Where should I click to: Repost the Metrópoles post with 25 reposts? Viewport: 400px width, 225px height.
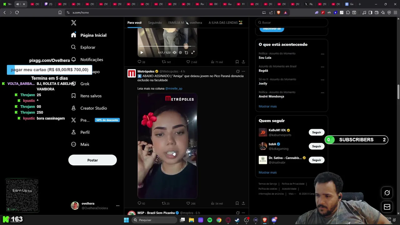pos(166,203)
